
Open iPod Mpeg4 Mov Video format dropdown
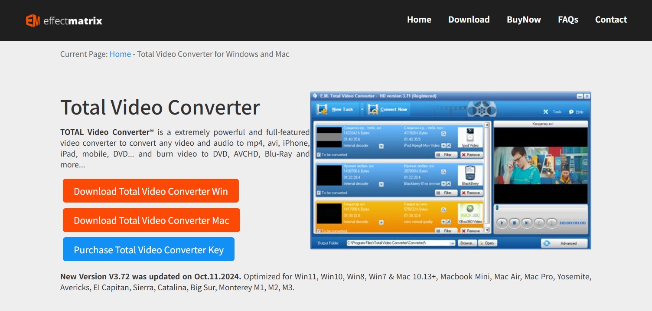point(443,146)
